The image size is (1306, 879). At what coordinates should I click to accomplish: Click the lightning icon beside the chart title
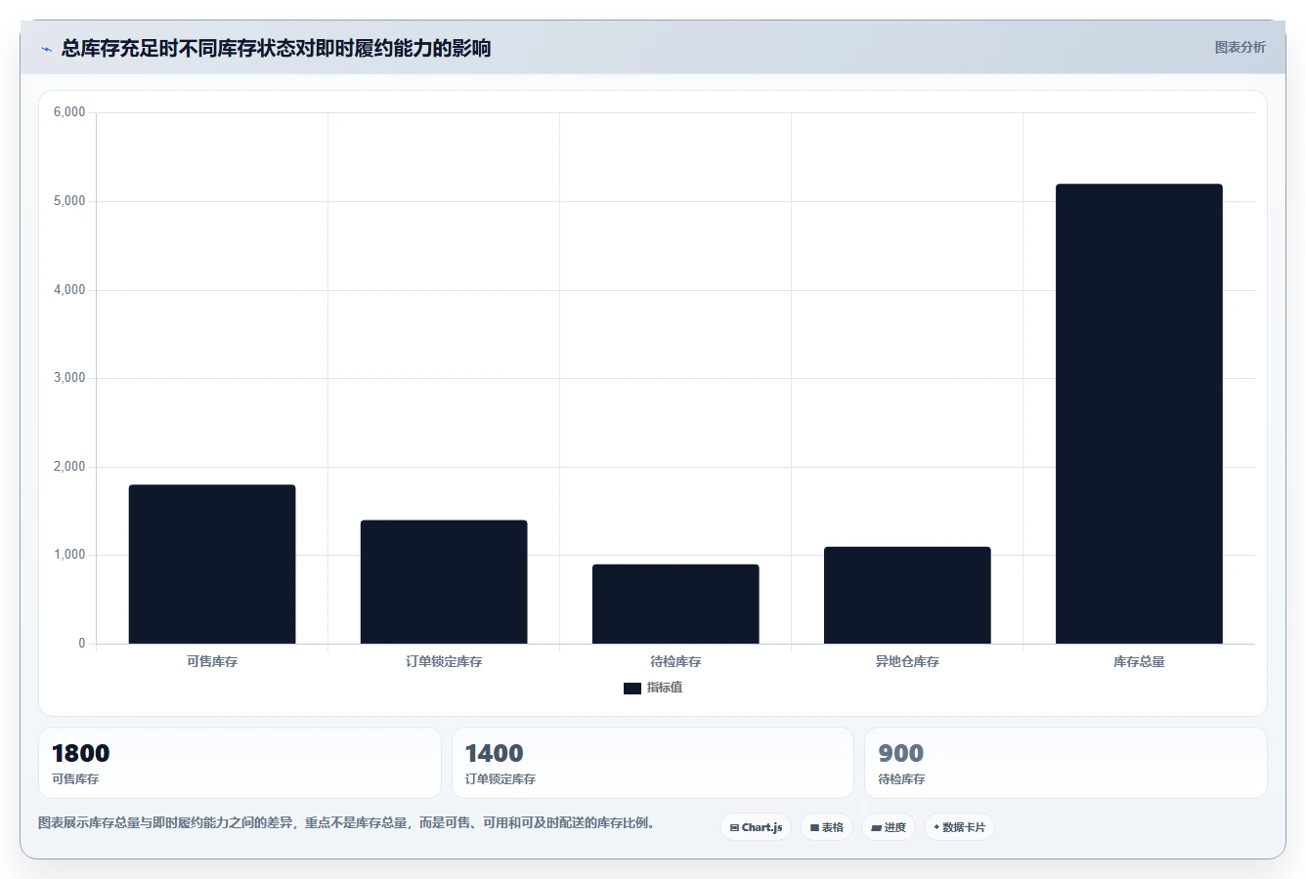pyautogui.click(x=46, y=49)
